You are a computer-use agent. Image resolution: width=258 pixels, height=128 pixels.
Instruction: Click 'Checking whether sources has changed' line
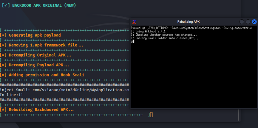(x=164, y=35)
